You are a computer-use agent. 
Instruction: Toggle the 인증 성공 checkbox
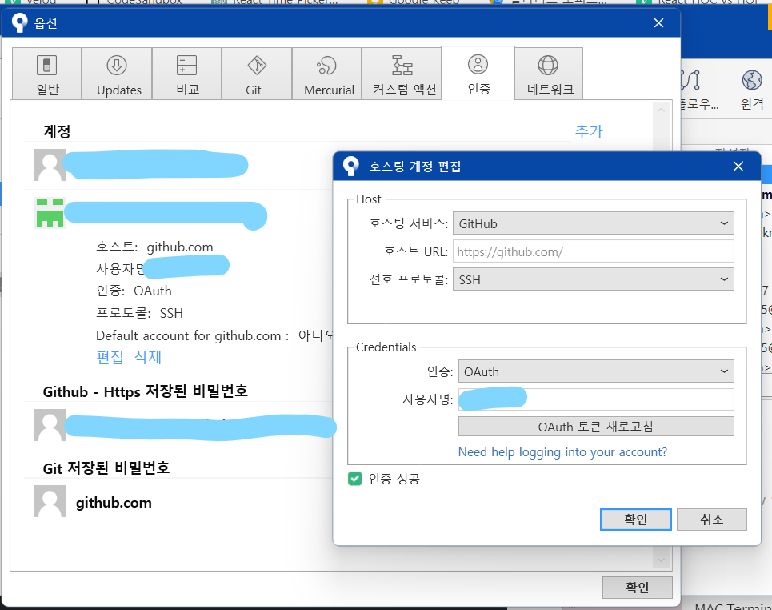[x=354, y=479]
